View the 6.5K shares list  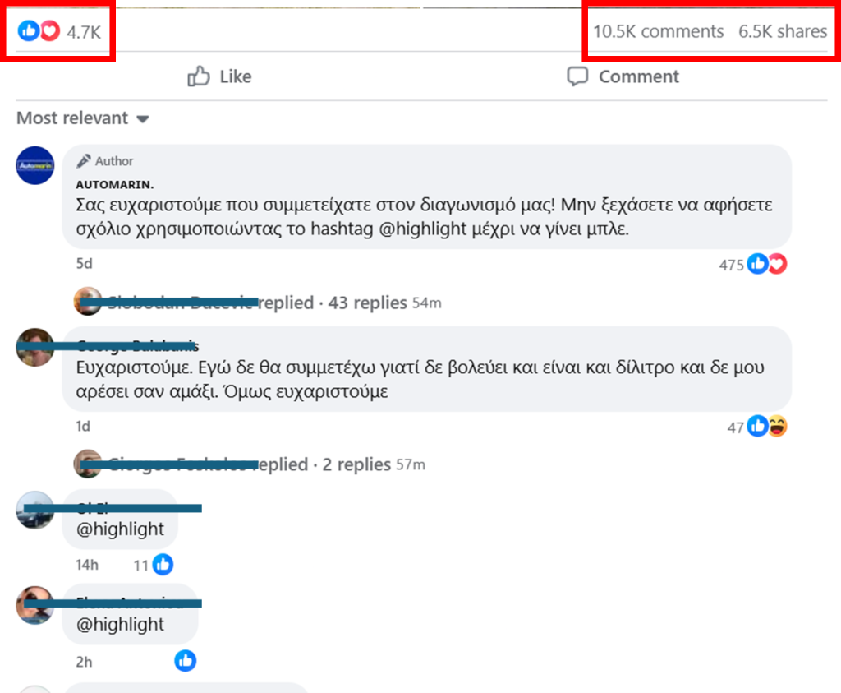[x=783, y=31]
